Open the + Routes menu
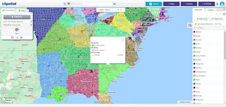Screen dimensions: 226x107 click(x=189, y=4)
